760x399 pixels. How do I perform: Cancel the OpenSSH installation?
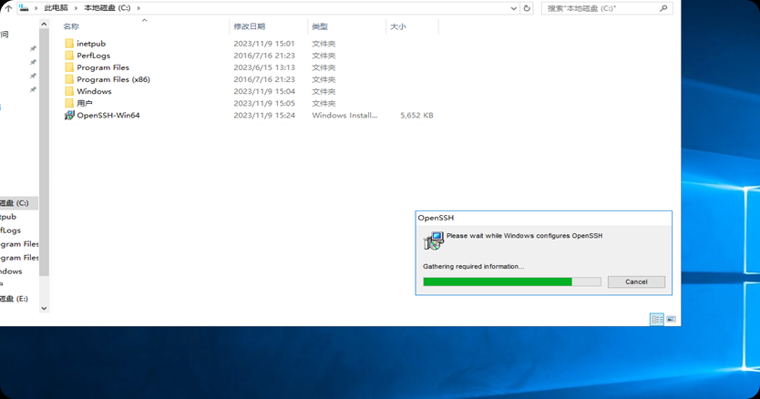coord(636,281)
